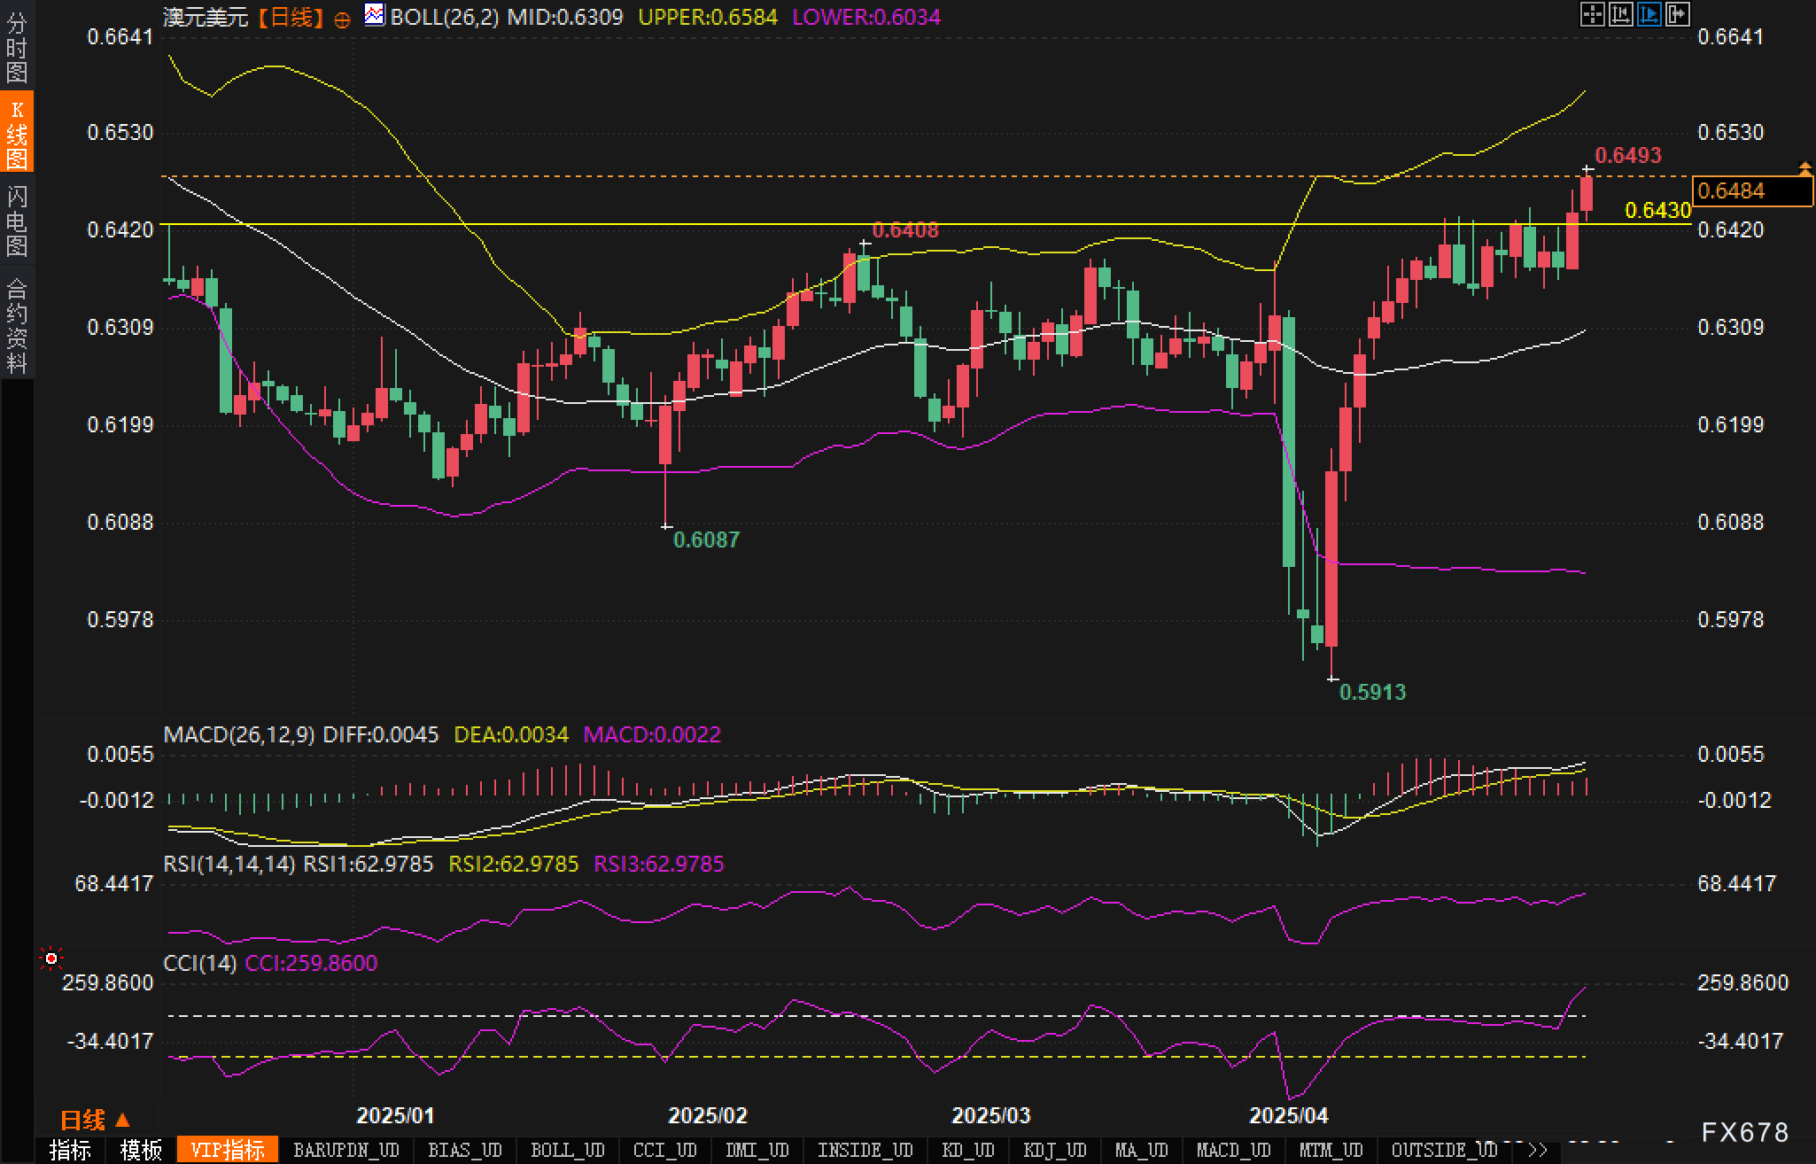
Task: Apply the BOLL_UD indicator
Action: click(567, 1150)
